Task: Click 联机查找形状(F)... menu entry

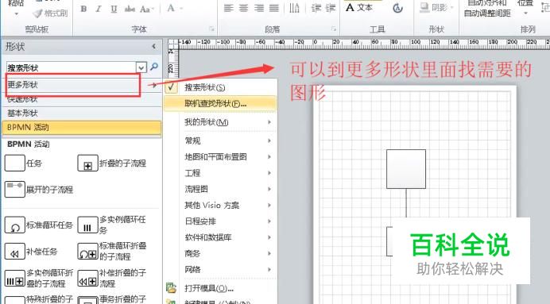Action: [x=220, y=104]
